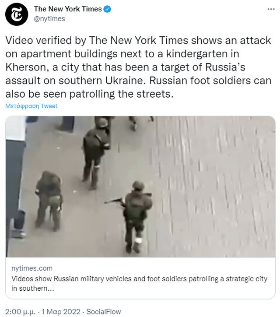Open the soldiers video thumbnail
The width and height of the screenshot is (280, 317).
140,187
